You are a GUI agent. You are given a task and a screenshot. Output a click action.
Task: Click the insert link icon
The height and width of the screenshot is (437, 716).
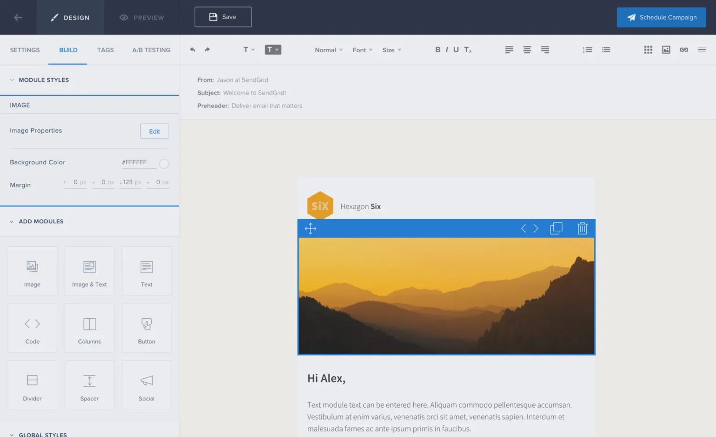(684, 49)
